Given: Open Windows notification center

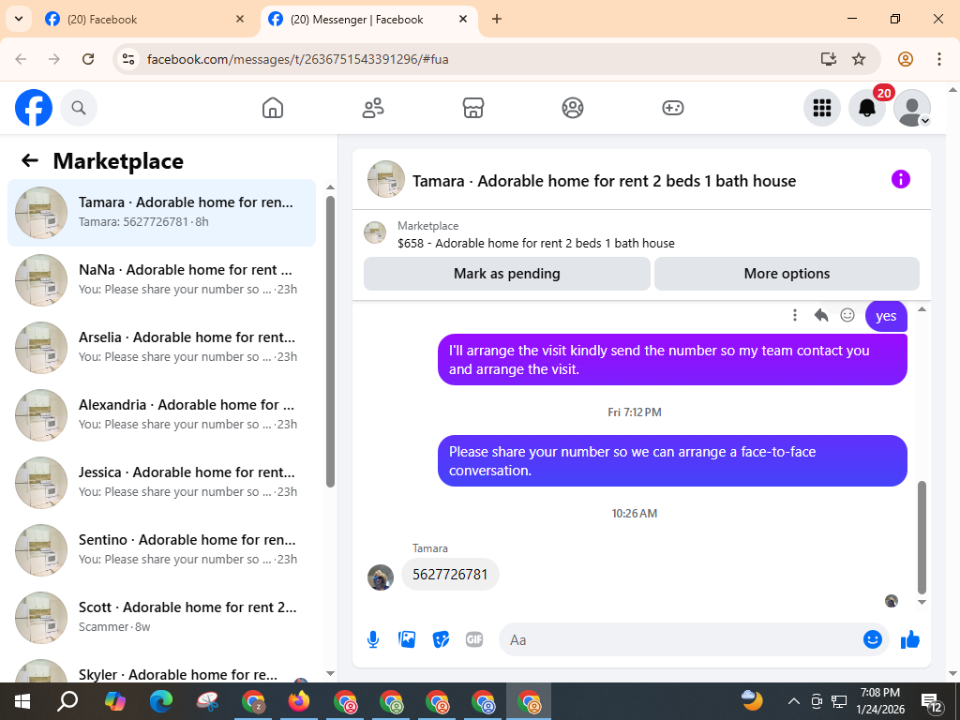Looking at the screenshot, I should coord(931,701).
